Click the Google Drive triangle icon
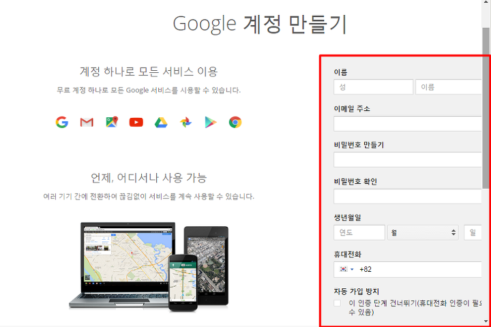This screenshot has width=491, height=327. point(161,123)
